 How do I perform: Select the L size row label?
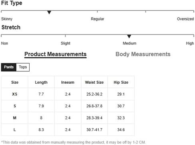pyautogui.click(x=15, y=130)
